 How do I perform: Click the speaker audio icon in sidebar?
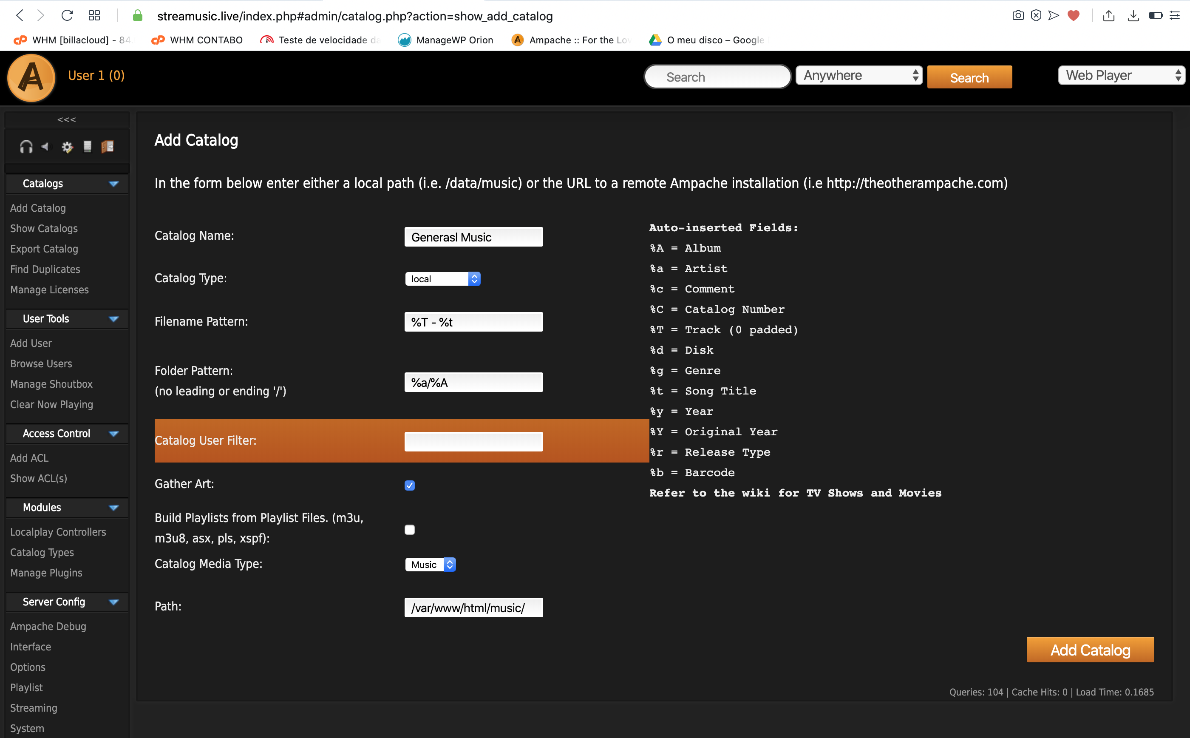point(45,146)
